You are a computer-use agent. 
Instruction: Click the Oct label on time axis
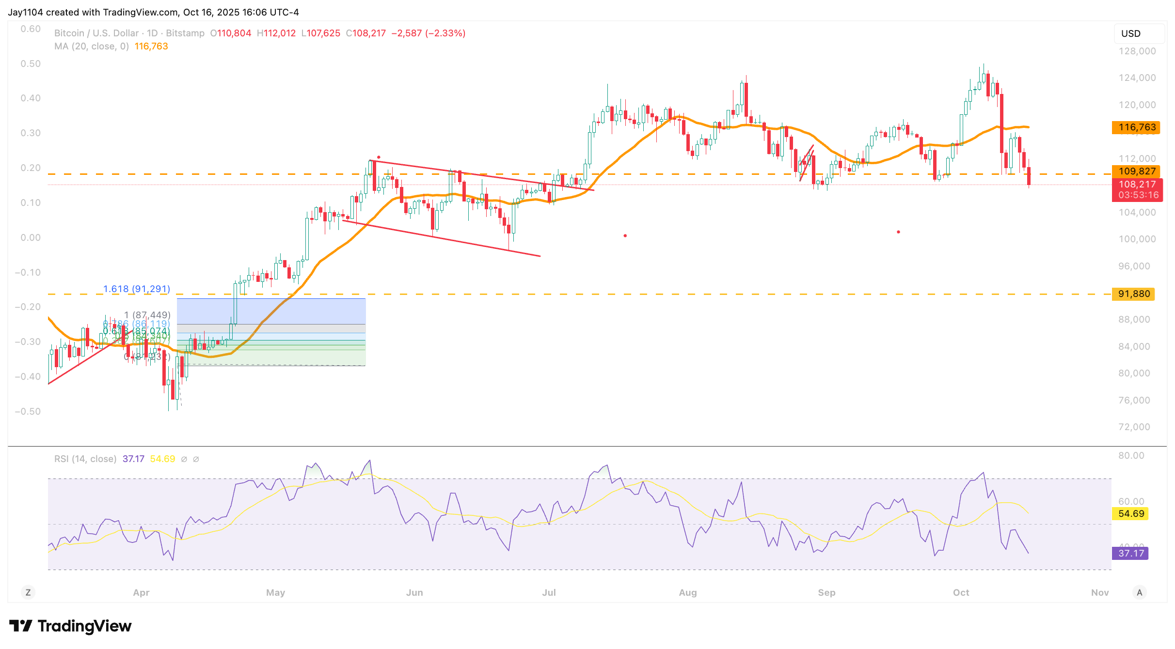click(x=961, y=592)
